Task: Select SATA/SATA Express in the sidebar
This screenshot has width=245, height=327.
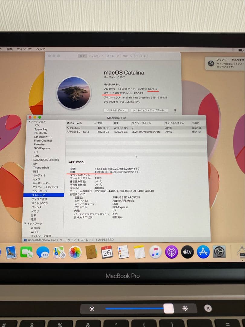Action: (46, 160)
